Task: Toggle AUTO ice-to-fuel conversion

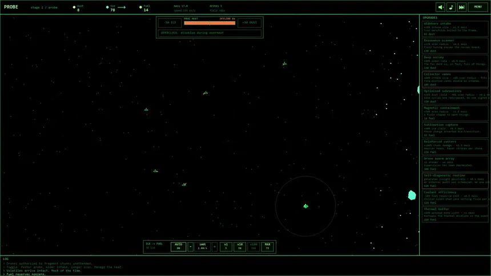Action: coord(178,246)
